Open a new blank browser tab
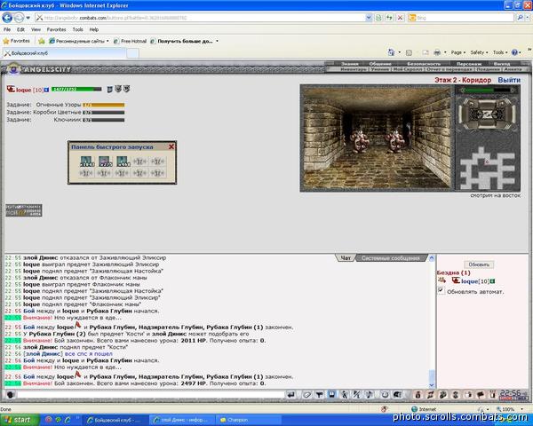This screenshot has width=533, height=426. coord(133,53)
